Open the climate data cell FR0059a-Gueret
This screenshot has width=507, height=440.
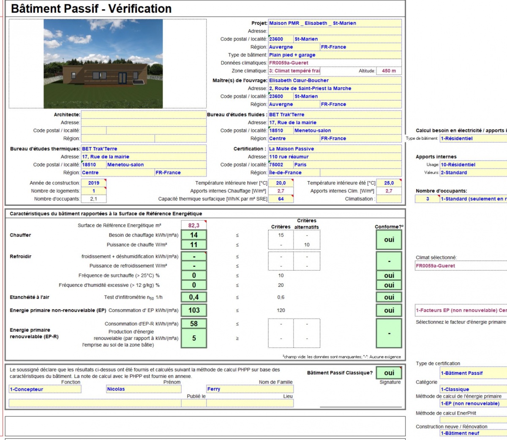pyautogui.click(x=335, y=63)
